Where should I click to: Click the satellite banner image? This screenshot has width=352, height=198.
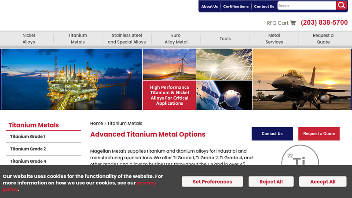point(224,95)
